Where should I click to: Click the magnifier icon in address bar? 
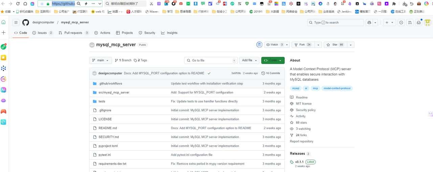coord(78,4)
